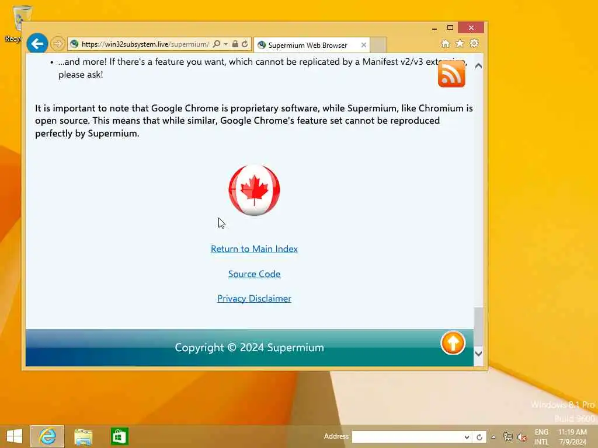
Task: Show hidden system tray icons
Action: [x=493, y=437]
